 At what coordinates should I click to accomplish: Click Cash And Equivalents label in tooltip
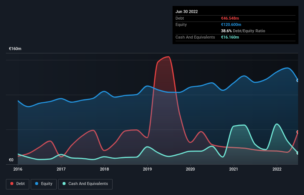pos(195,37)
